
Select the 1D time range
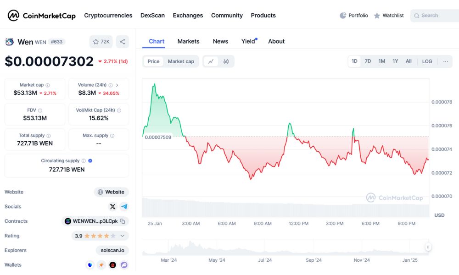coord(354,61)
